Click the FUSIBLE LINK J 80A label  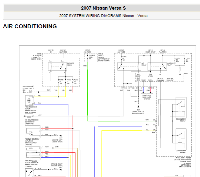click(92, 57)
